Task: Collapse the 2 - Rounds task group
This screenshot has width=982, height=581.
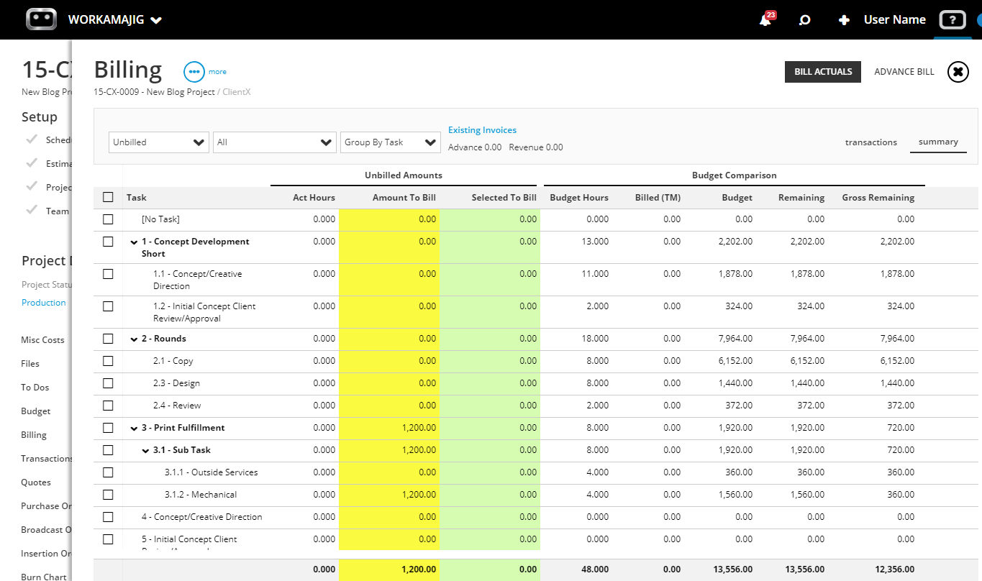Action: (x=134, y=339)
